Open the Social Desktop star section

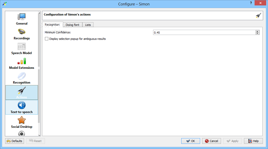(x=21, y=122)
